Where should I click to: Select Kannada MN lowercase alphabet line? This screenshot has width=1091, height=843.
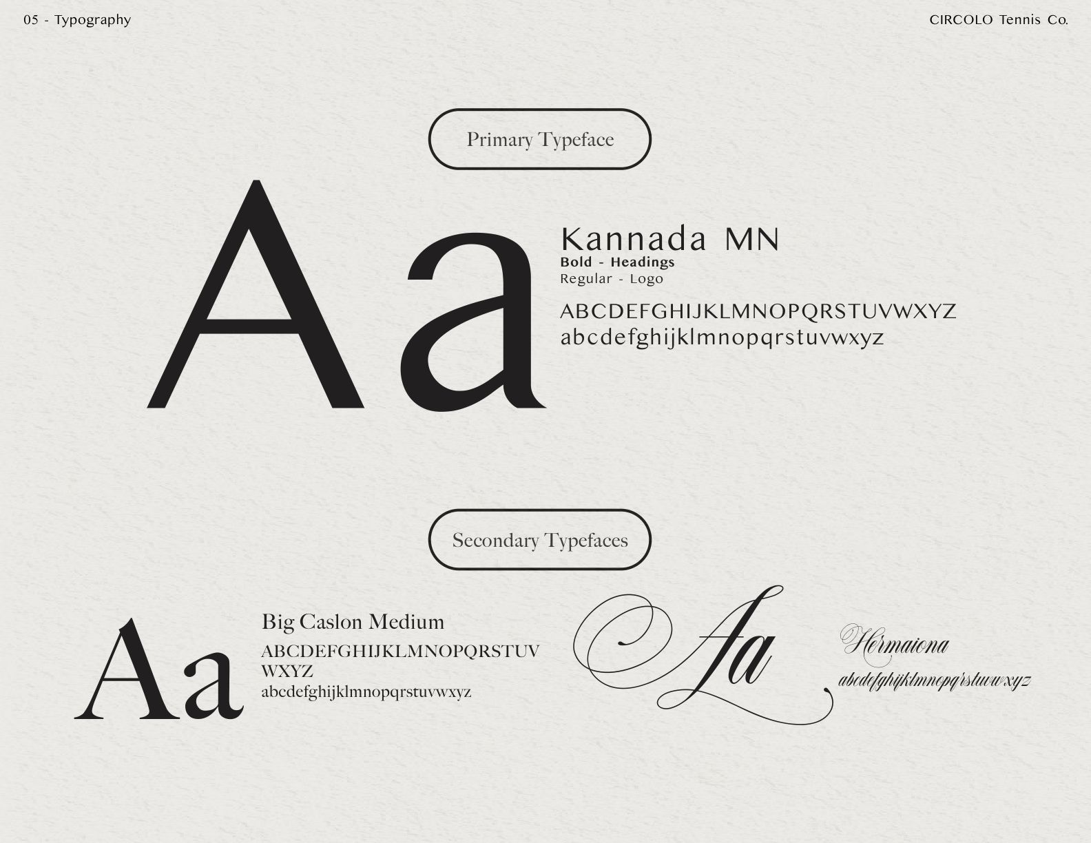pos(722,337)
